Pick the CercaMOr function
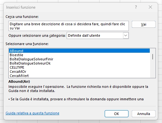The image size is (162, 123). pyautogui.click(x=79, y=72)
